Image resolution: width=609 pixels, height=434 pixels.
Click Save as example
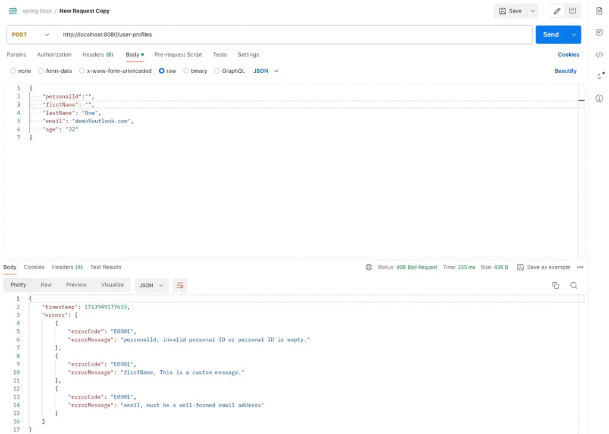pyautogui.click(x=548, y=267)
